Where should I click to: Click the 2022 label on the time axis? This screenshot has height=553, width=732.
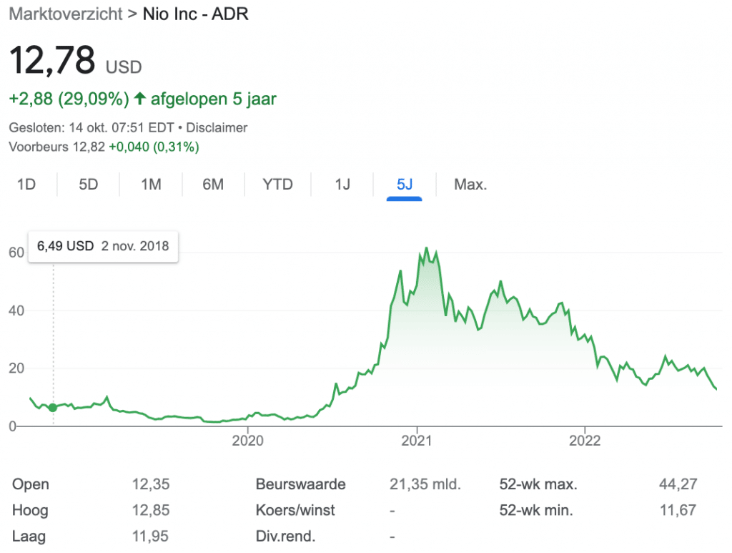585,440
